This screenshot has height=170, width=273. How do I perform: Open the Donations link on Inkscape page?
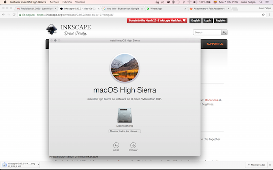point(211,100)
